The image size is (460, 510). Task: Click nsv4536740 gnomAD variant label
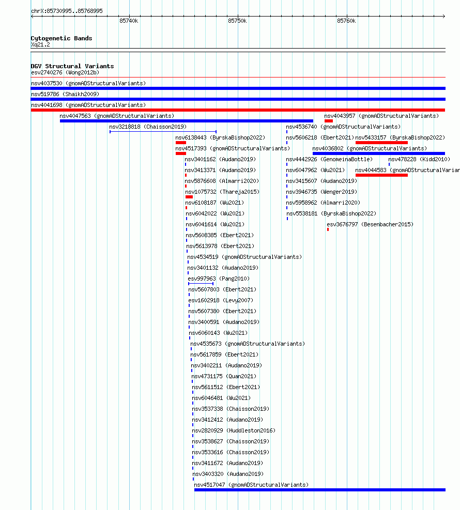click(x=343, y=127)
